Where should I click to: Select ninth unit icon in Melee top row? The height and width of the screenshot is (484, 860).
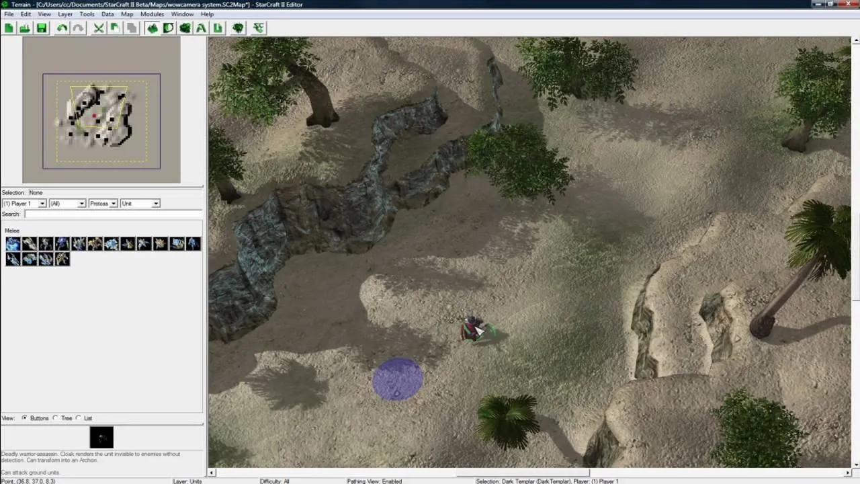pyautogui.click(x=144, y=243)
